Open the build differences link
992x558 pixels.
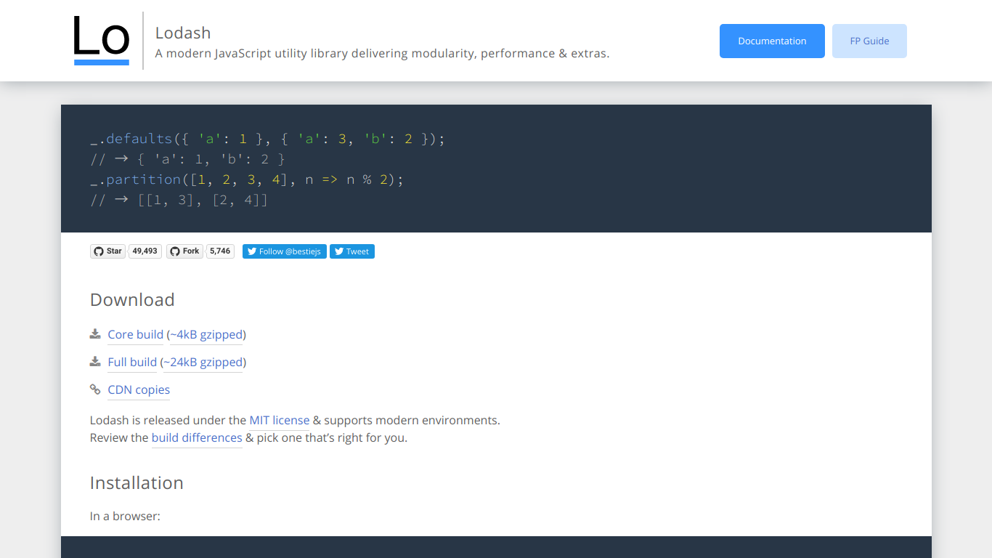[x=197, y=438]
